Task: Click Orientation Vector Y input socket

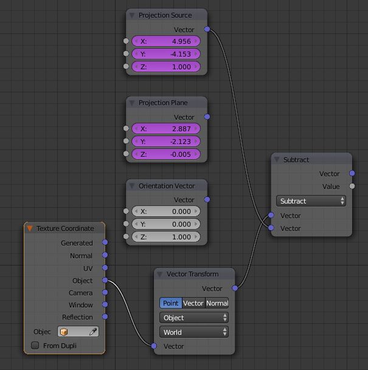Action: pos(126,224)
